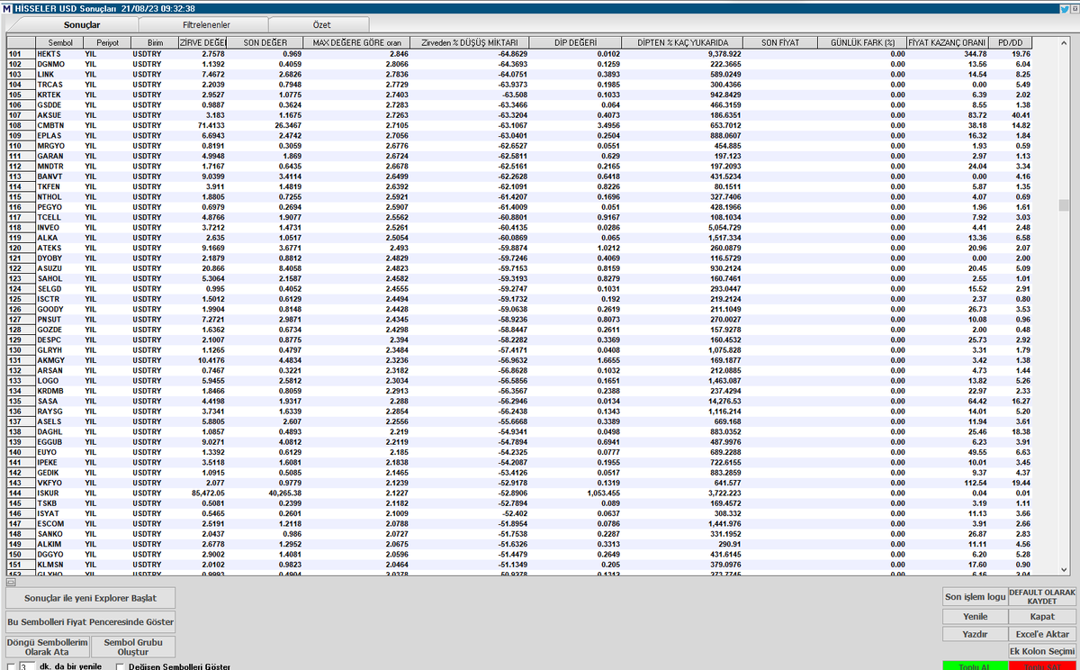Select the BANVT symbol cell

tap(59, 177)
